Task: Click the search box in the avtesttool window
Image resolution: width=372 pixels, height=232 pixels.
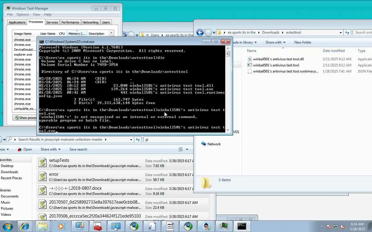Action: (363, 32)
